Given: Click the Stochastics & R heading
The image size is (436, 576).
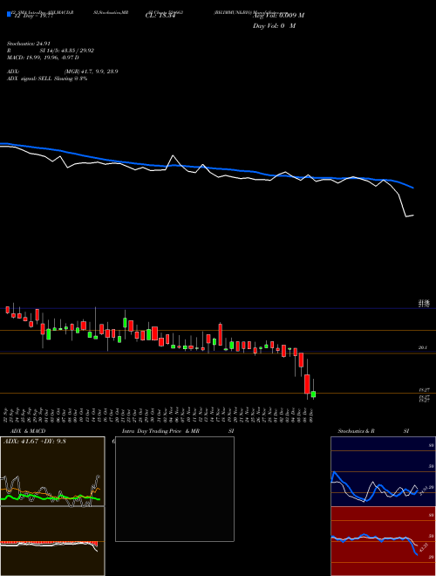Looking at the screenshot, I should click(x=356, y=431).
